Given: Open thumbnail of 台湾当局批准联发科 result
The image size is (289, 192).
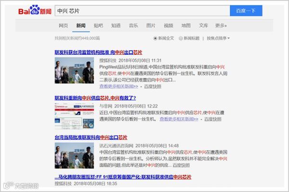Looking at the screenshot, I should point(74,156).
